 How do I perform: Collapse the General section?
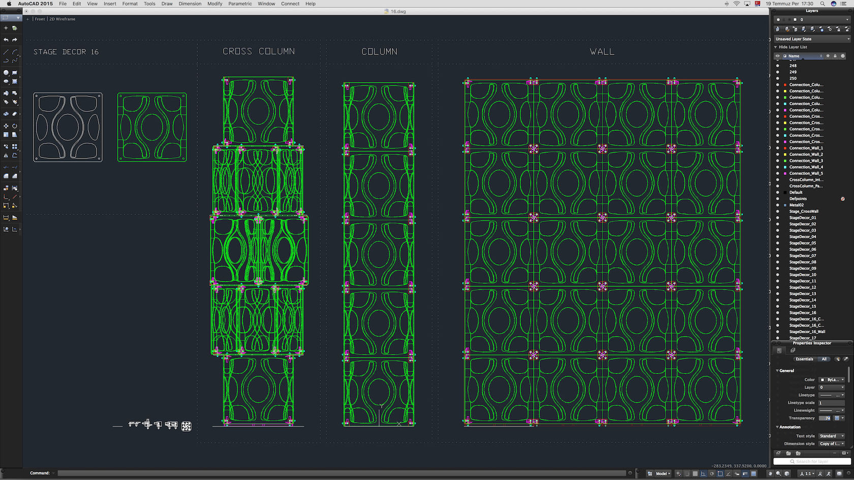(x=777, y=370)
